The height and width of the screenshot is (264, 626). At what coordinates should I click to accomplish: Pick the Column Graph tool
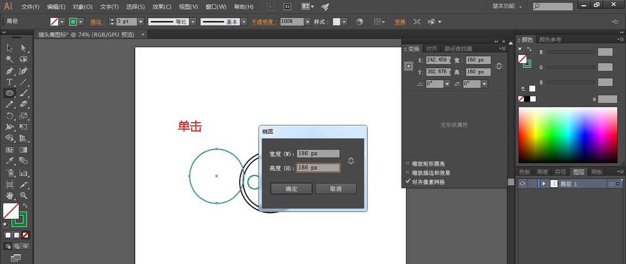tap(23, 173)
